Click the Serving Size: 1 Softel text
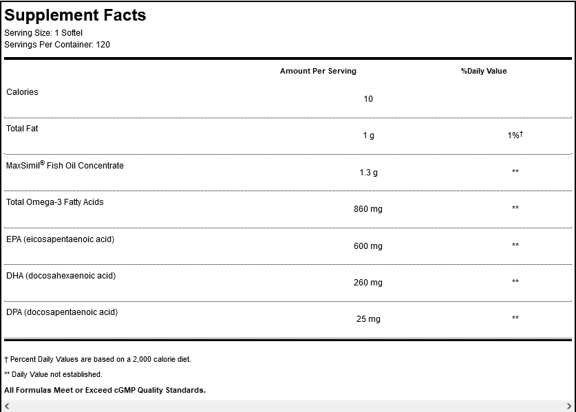The height and width of the screenshot is (412, 576). (x=44, y=32)
